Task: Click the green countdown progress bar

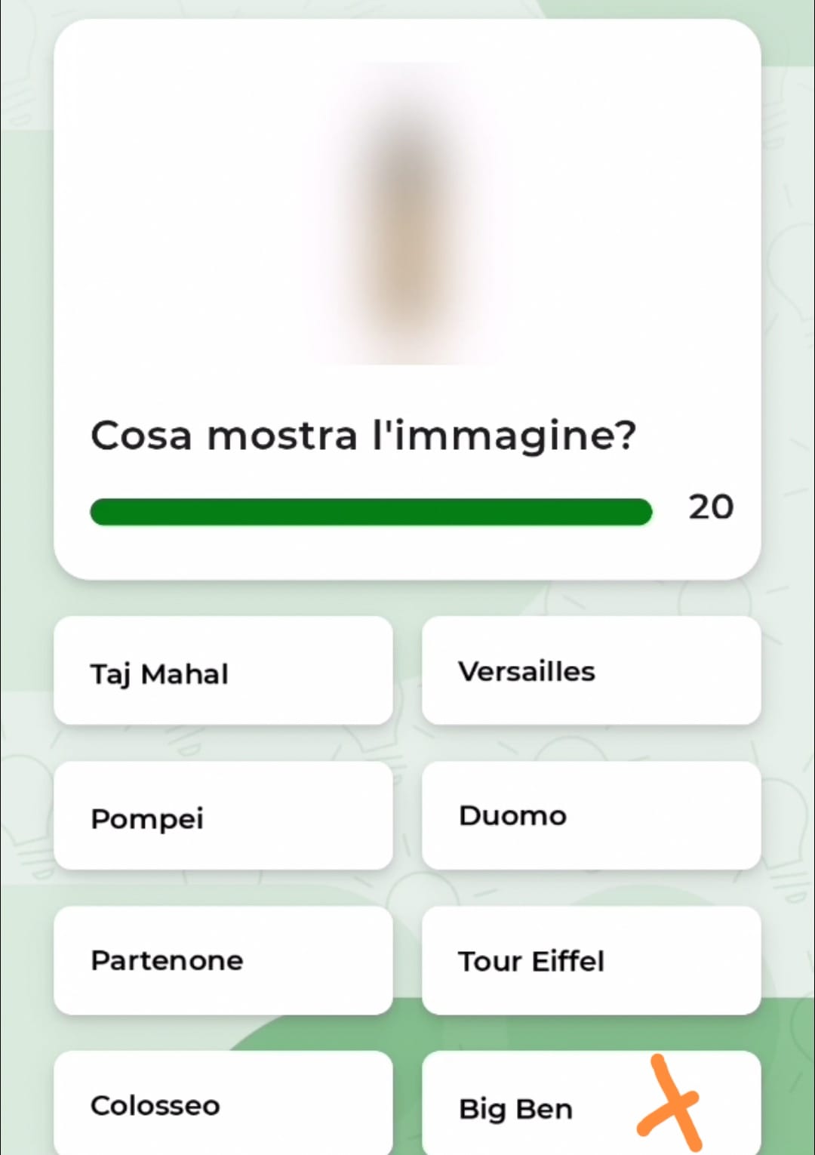Action: click(371, 512)
